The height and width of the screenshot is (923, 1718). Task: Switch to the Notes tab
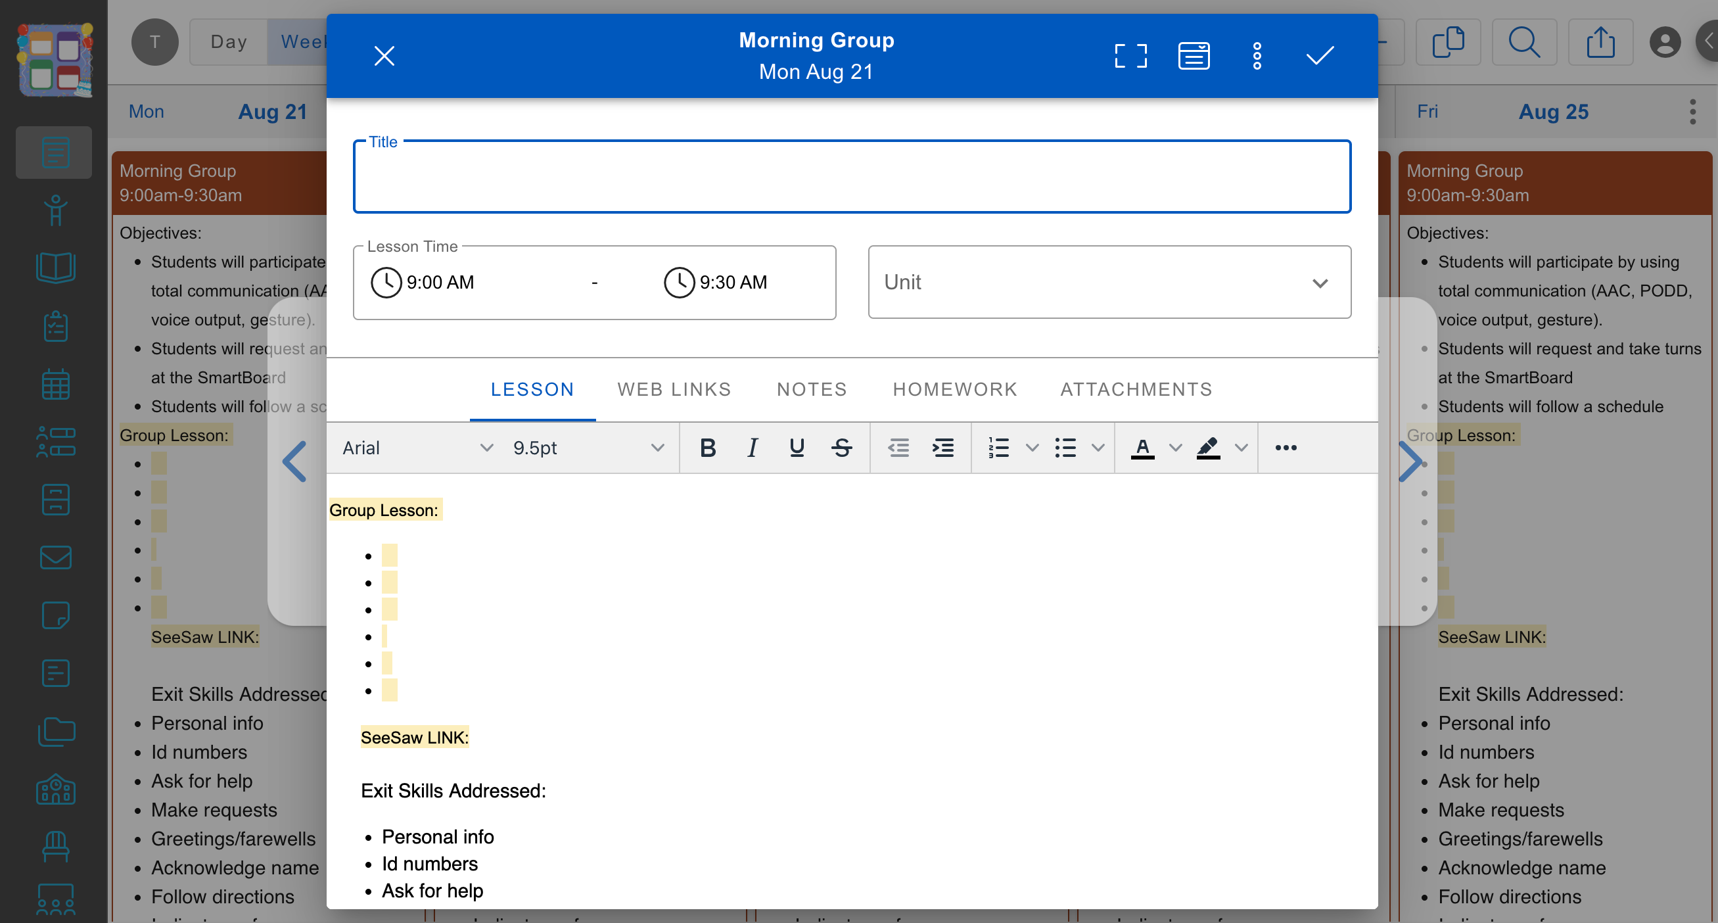[x=812, y=389]
